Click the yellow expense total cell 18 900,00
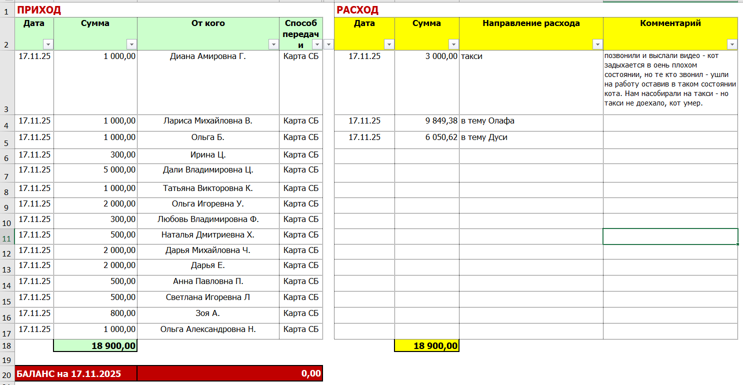Screen dimensions: 743x385 pyautogui.click(x=426, y=346)
